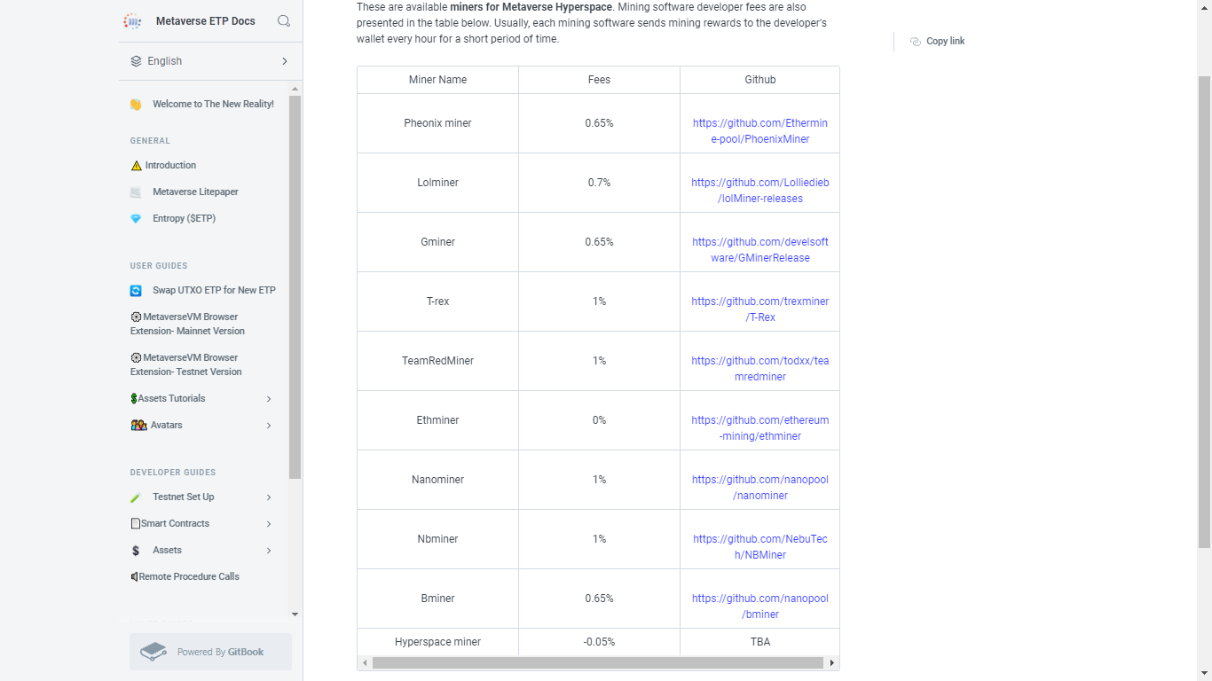Click the GitBook logo icon
The image size is (1212, 681).
pyautogui.click(x=154, y=652)
